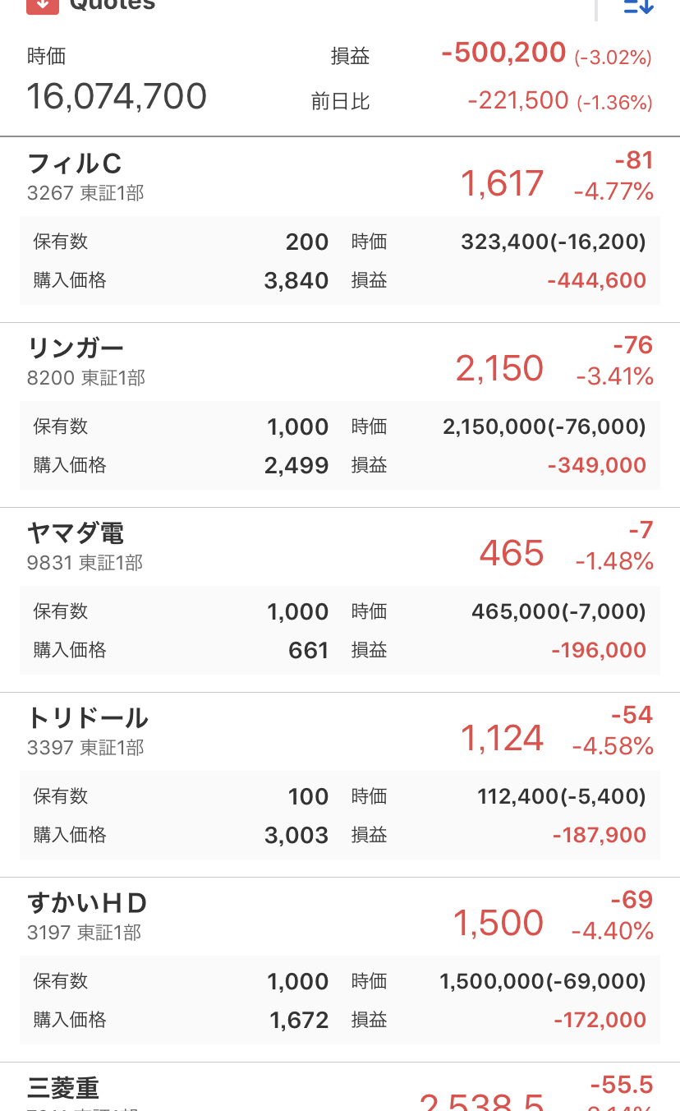Tap フィルC current price 1,617
The height and width of the screenshot is (1111, 680).
[x=502, y=183]
